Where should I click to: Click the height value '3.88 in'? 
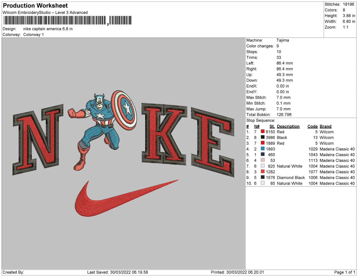tap(349, 16)
